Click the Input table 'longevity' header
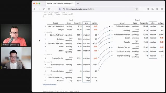166x93 pixels. pyautogui.click(x=78, y=23)
